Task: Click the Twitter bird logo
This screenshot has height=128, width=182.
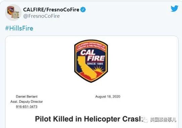Action: 174,8
